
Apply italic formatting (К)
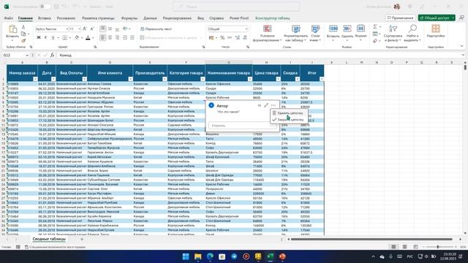coord(45,37)
